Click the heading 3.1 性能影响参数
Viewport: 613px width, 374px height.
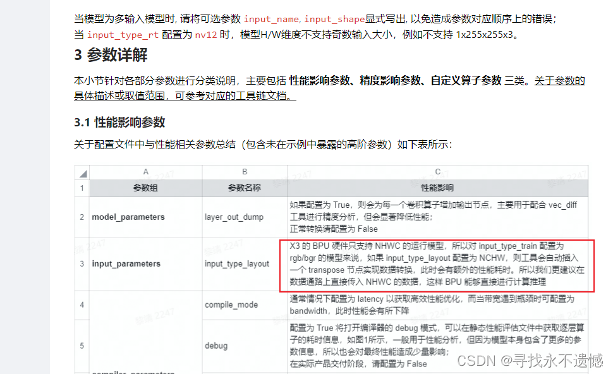tap(119, 123)
